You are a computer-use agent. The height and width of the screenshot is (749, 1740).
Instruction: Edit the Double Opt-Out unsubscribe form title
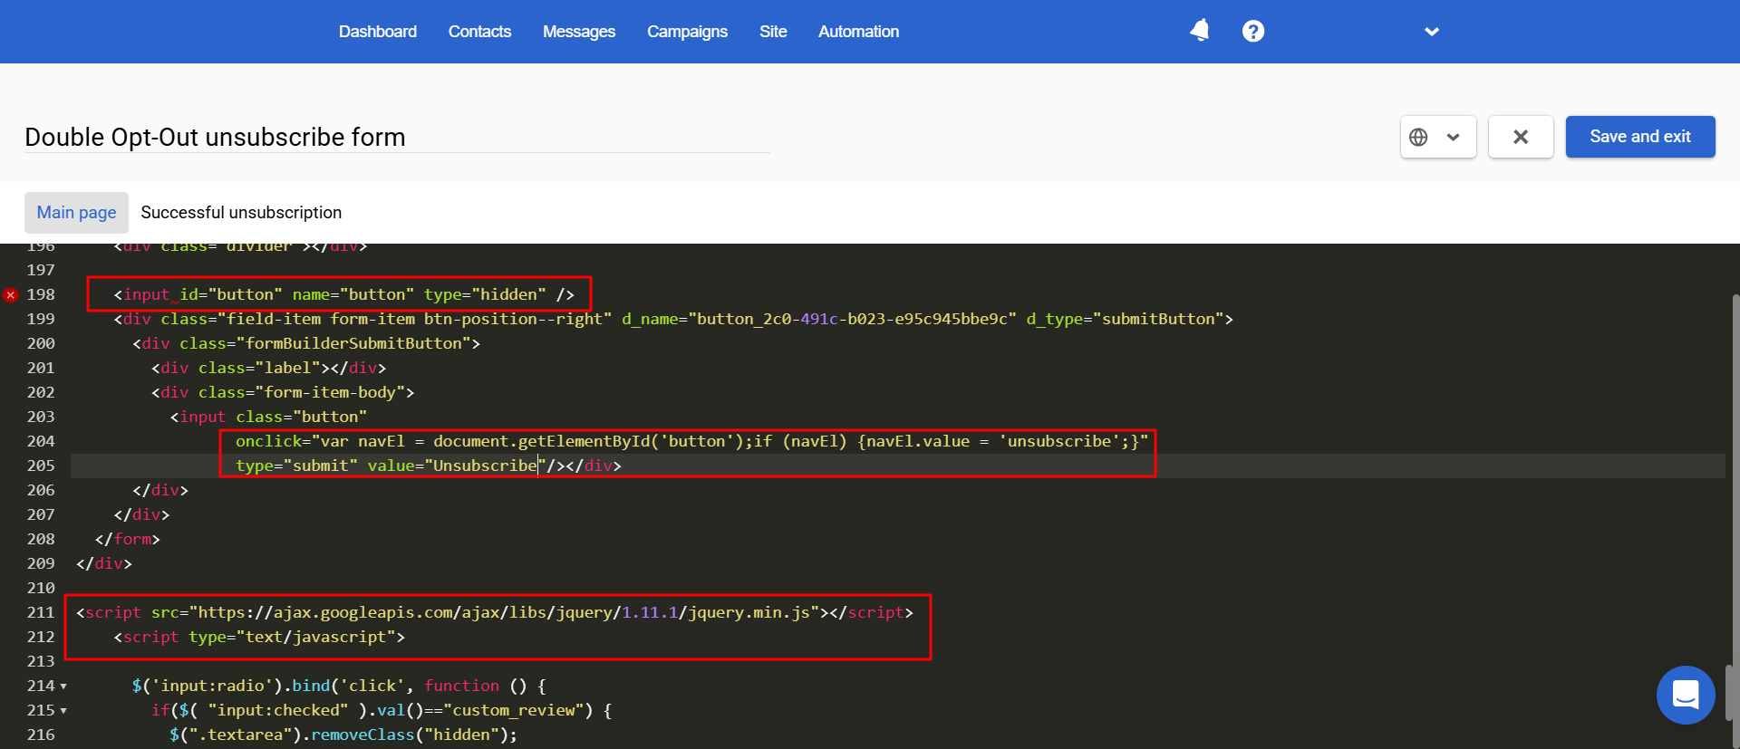(397, 137)
